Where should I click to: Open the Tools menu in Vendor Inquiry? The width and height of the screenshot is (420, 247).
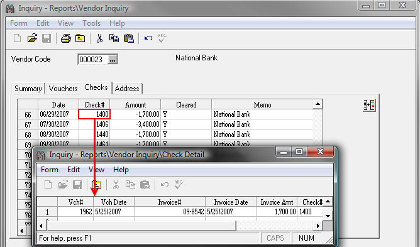coord(91,23)
